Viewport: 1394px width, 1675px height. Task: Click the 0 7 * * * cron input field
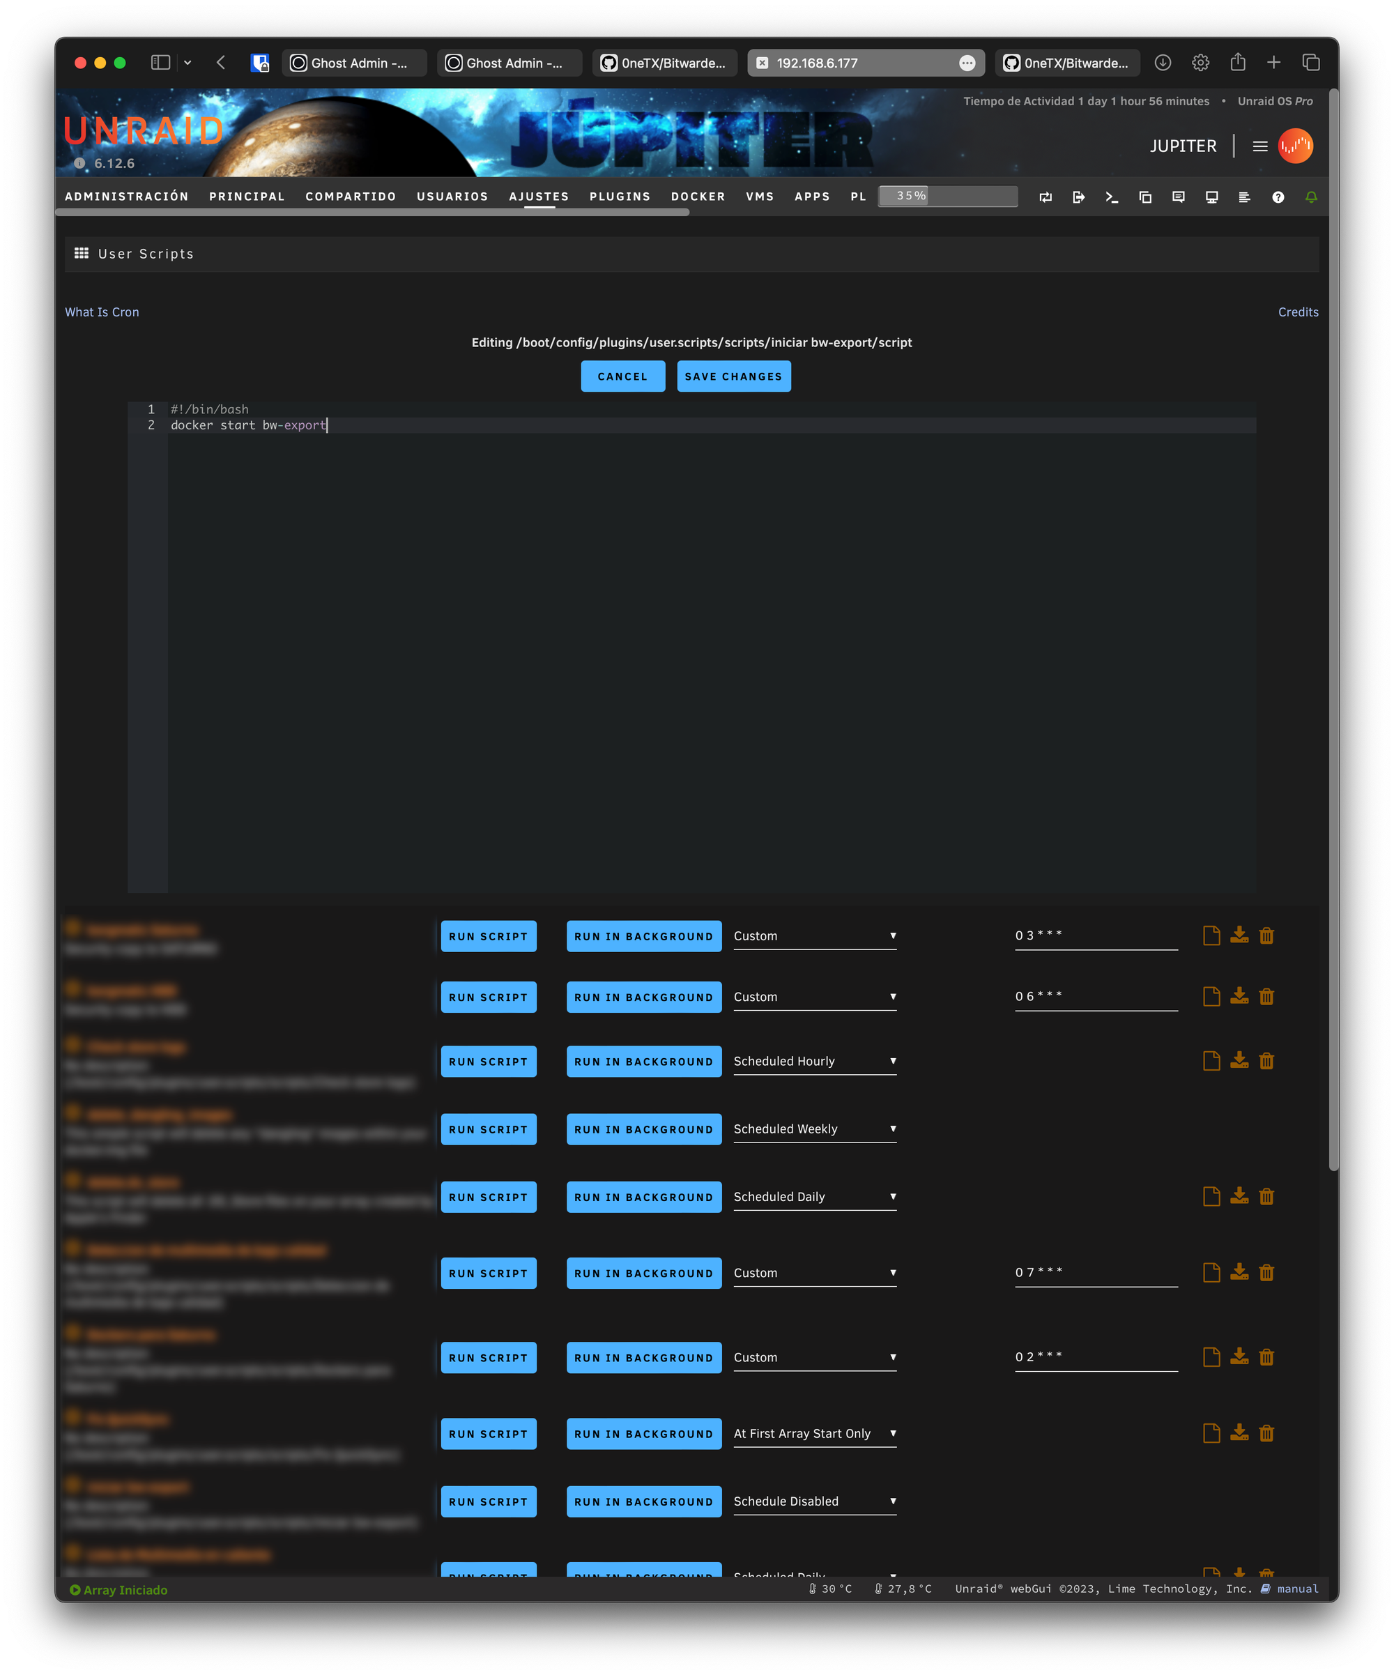(x=1096, y=1273)
